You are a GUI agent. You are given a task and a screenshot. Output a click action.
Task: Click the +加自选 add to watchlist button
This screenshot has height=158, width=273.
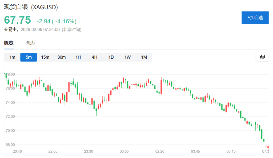click(255, 18)
